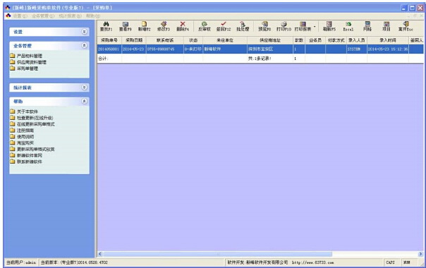Open the 业务管理 menu in menu bar
426x268 pixels.
(43, 16)
